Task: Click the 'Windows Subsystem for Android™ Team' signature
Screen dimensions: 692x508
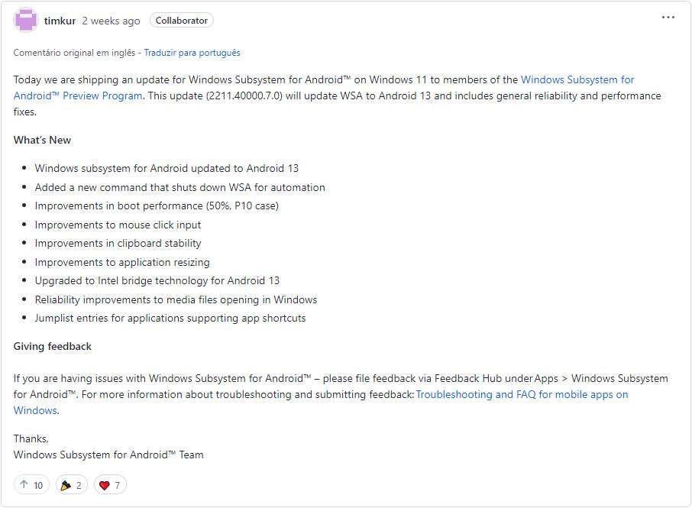Action: click(x=108, y=455)
